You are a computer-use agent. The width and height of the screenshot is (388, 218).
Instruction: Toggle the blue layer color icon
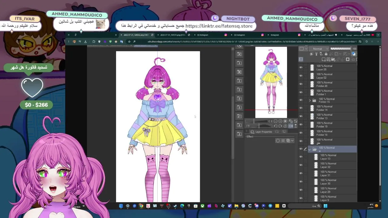[x=353, y=54]
